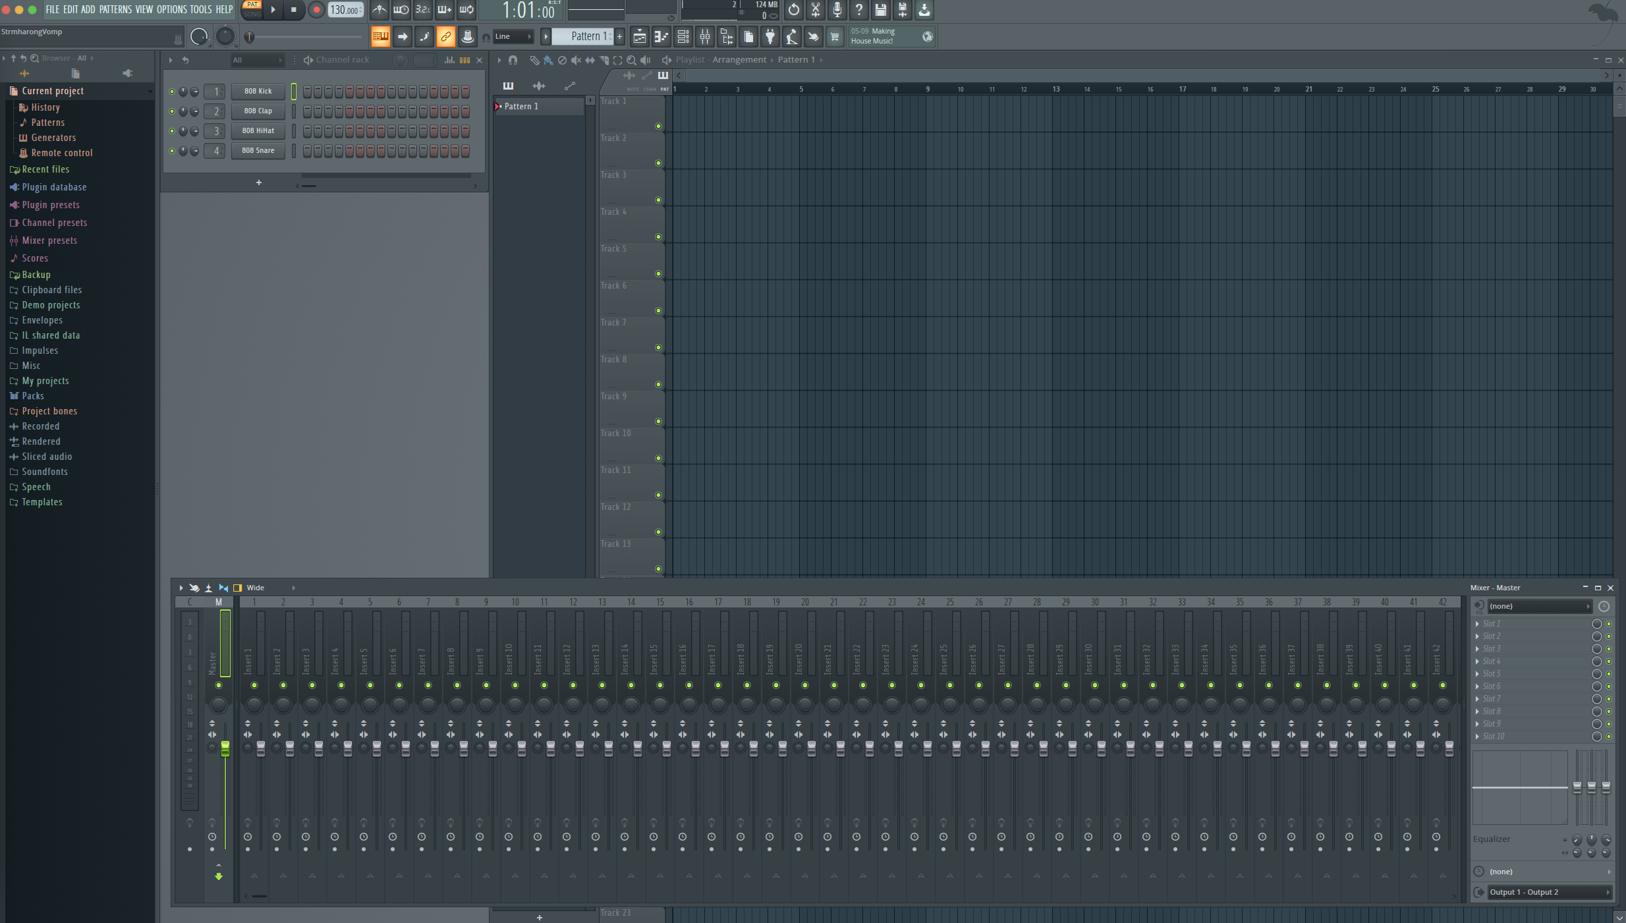The height and width of the screenshot is (923, 1626).
Task: Open the Piano roll view icon
Action: pos(661,37)
